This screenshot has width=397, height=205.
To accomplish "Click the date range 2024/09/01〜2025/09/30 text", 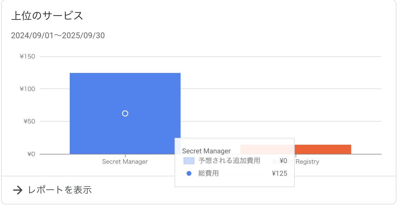I will (58, 36).
